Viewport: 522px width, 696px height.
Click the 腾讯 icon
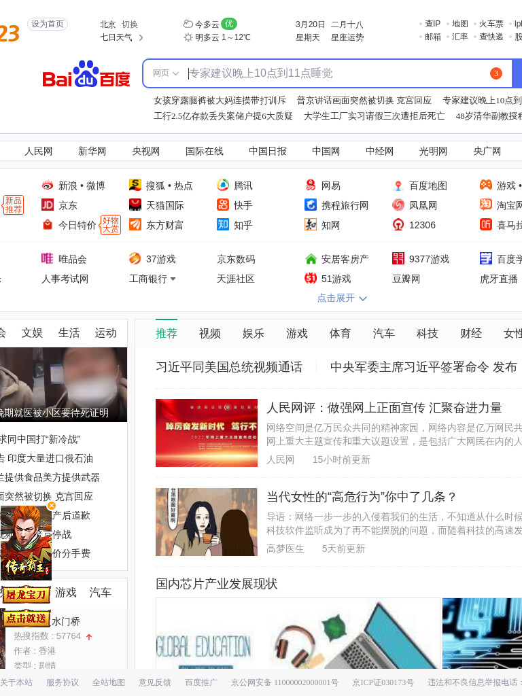[x=223, y=185]
